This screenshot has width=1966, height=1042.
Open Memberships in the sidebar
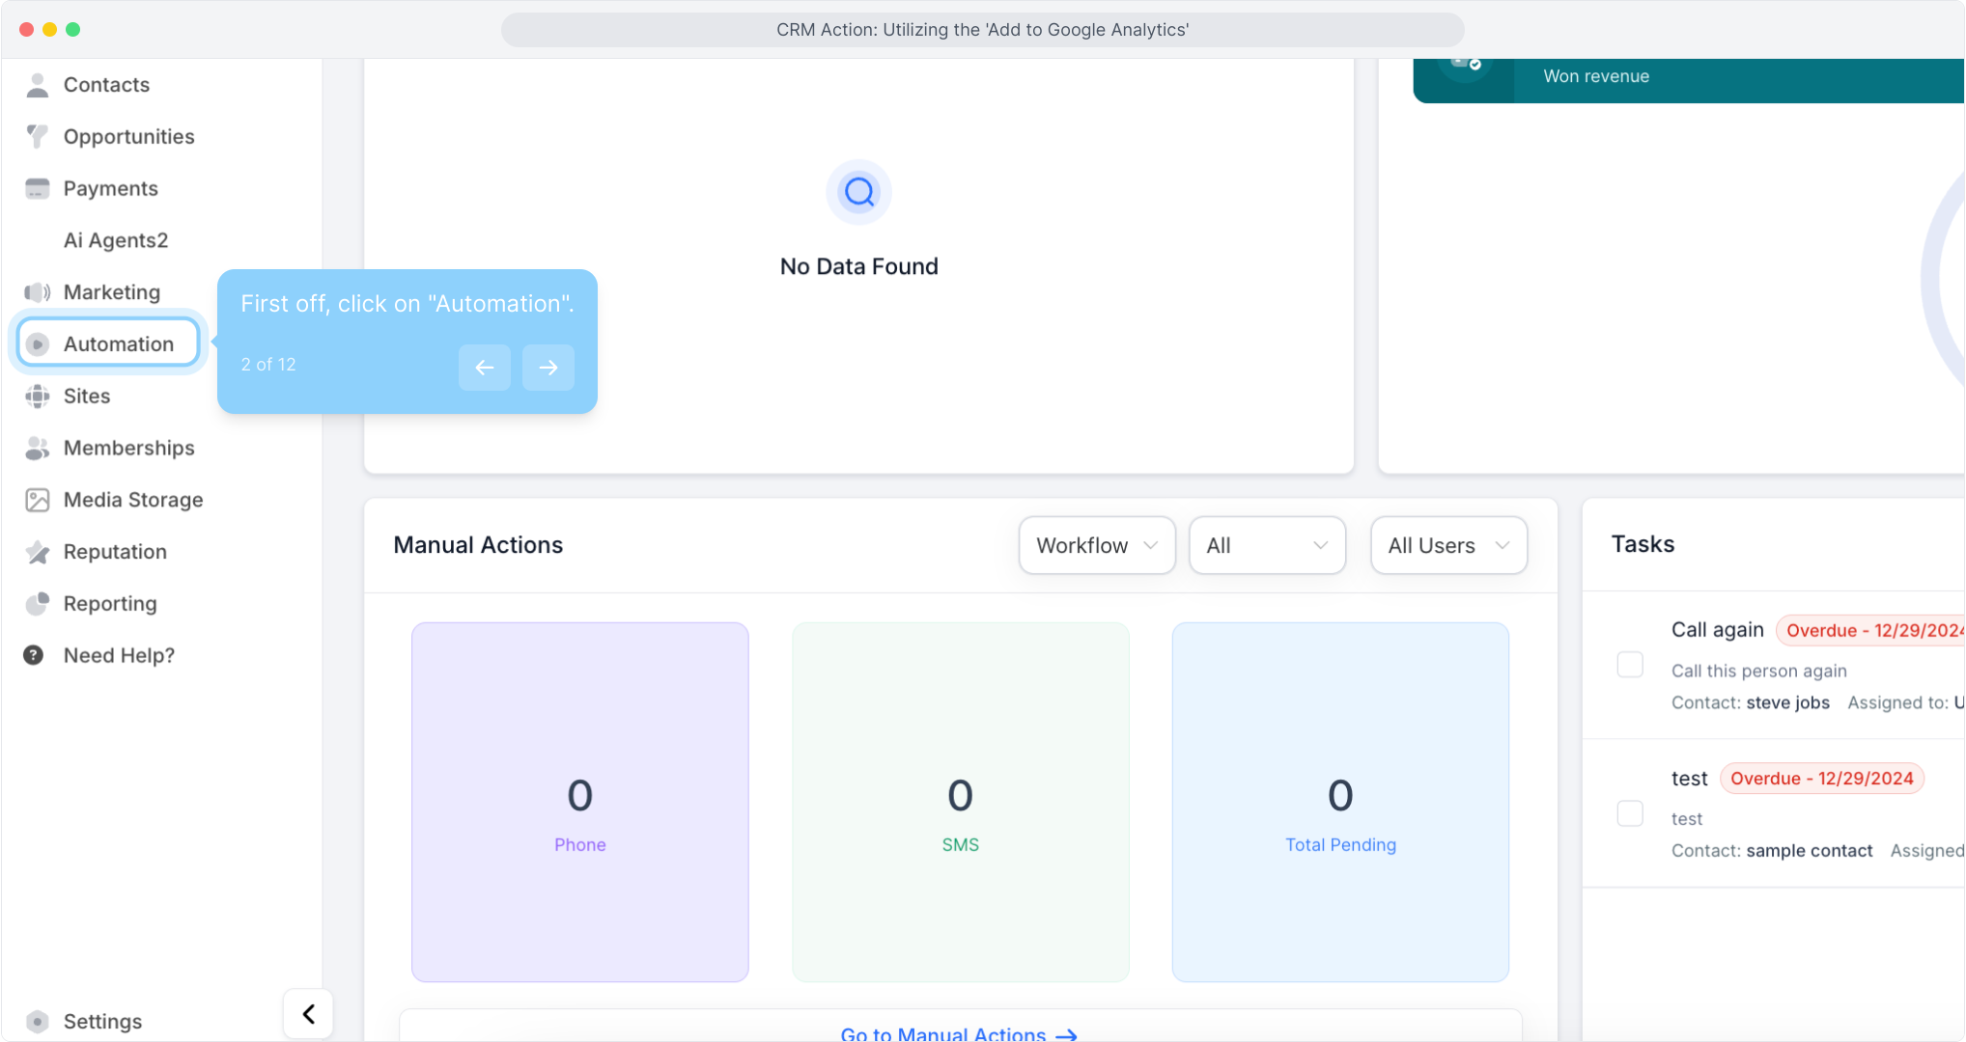(128, 449)
